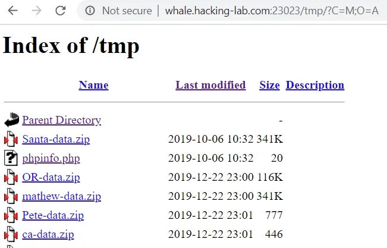Viewport: 387px width, 248px height.
Task: Click the ca-data.zip archive icon
Action: (11, 234)
